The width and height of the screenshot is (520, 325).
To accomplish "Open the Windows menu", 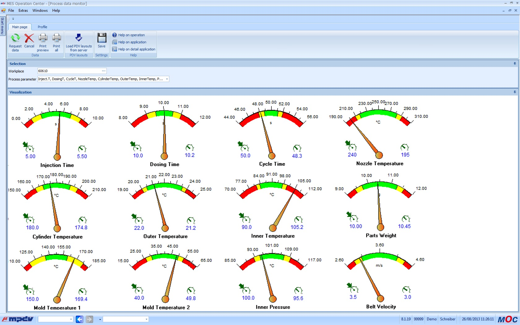I will [x=40, y=11].
